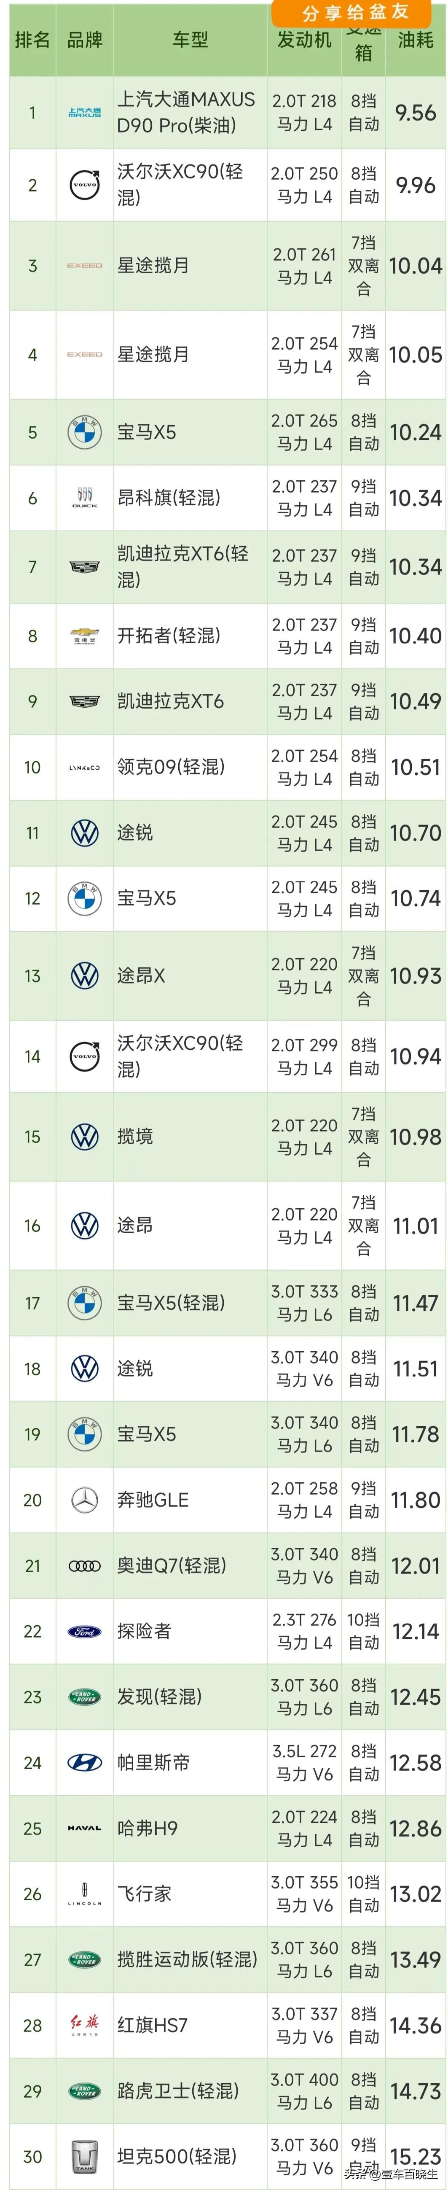
Task: Select the 发动机 column header
Action: point(304,40)
